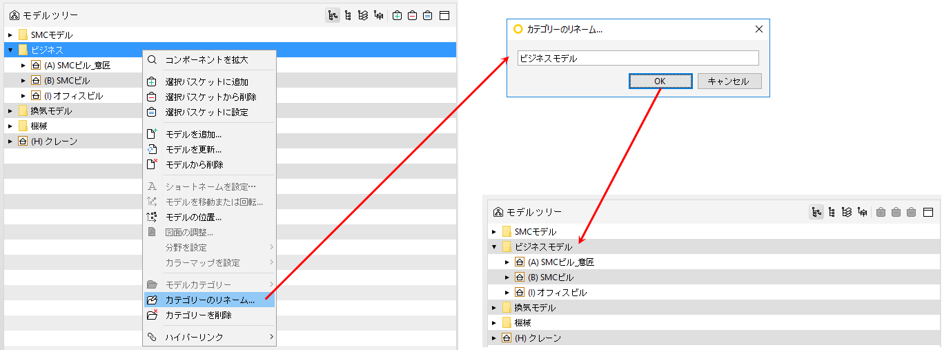Close the カテゴリーのリネーム dialog
The image size is (942, 350).
pyautogui.click(x=759, y=29)
